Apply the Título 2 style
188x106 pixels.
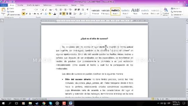coord(125,12)
